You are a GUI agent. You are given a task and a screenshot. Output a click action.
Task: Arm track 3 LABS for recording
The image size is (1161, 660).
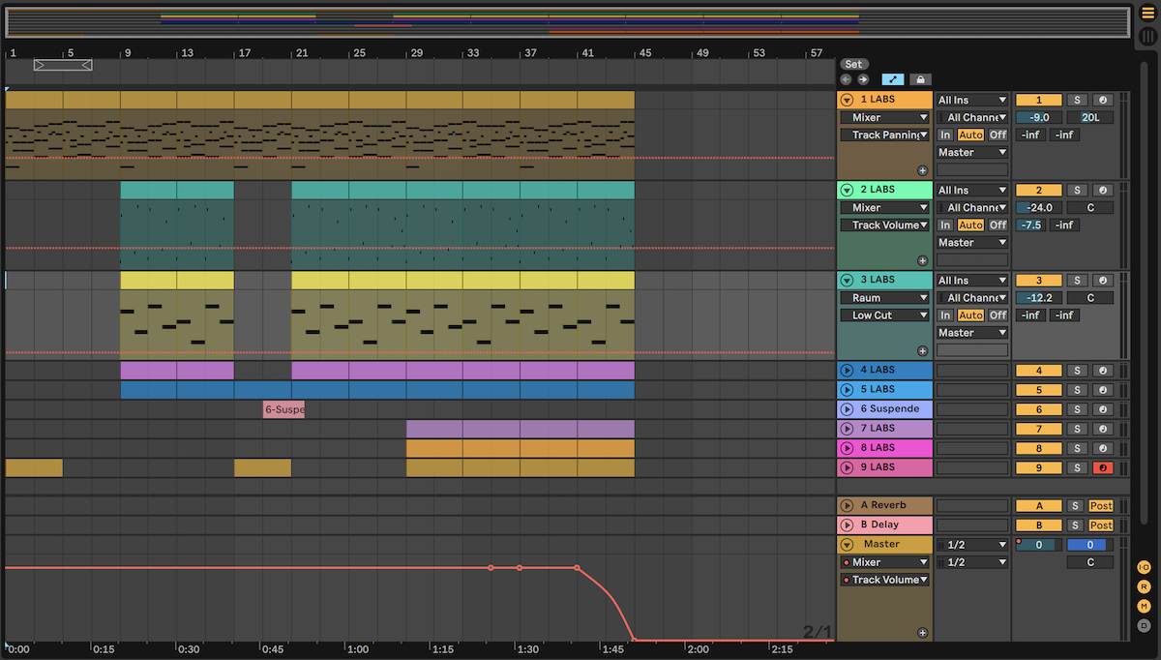point(1103,280)
